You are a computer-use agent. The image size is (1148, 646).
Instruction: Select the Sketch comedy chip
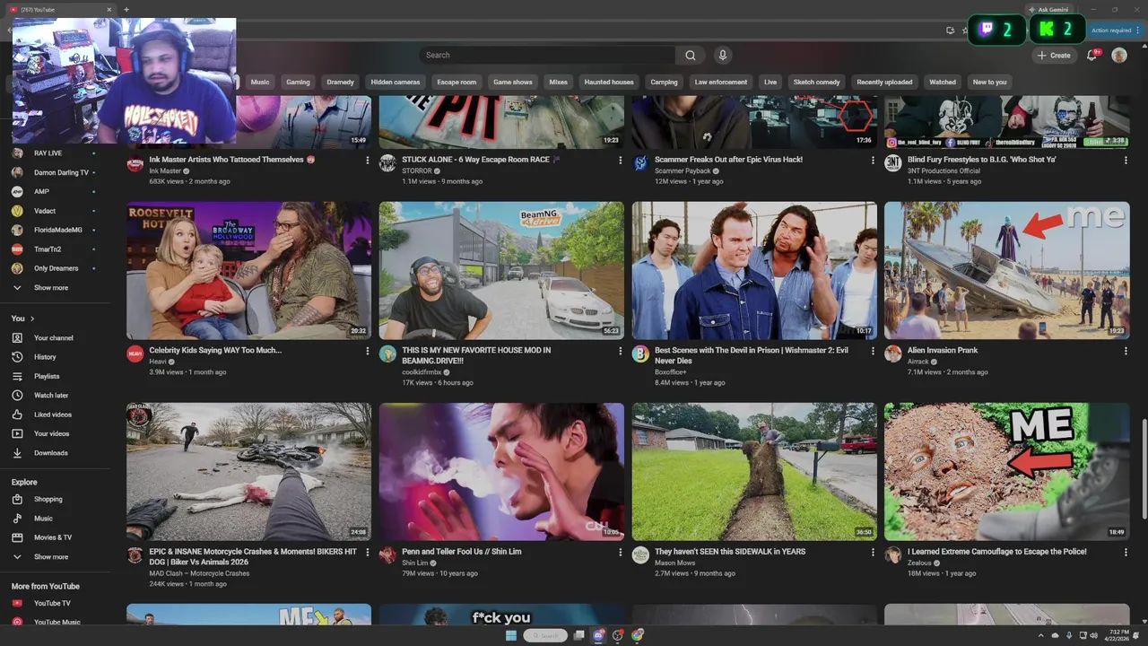point(816,82)
